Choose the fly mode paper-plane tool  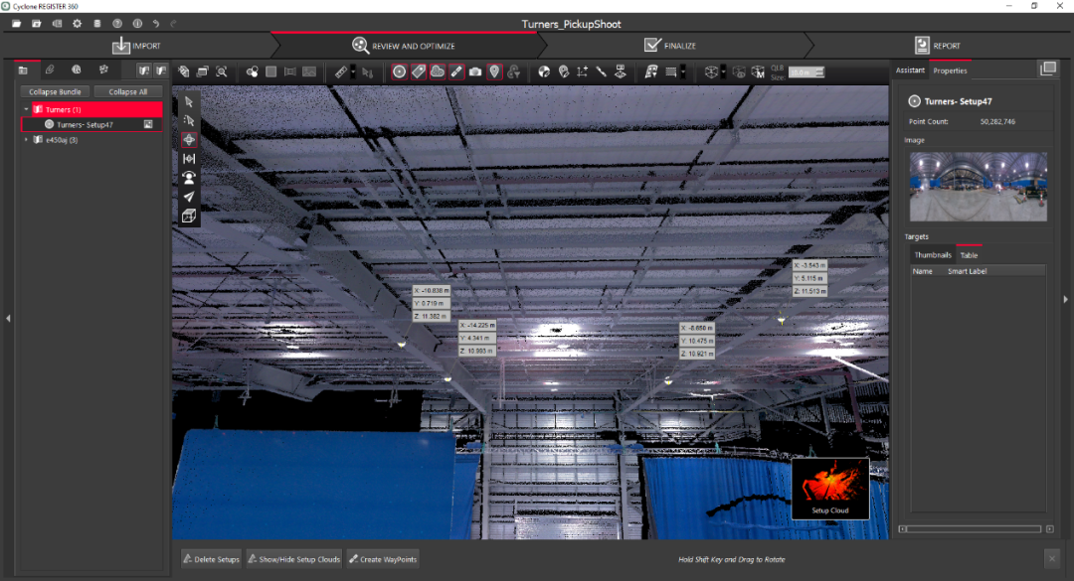(189, 197)
